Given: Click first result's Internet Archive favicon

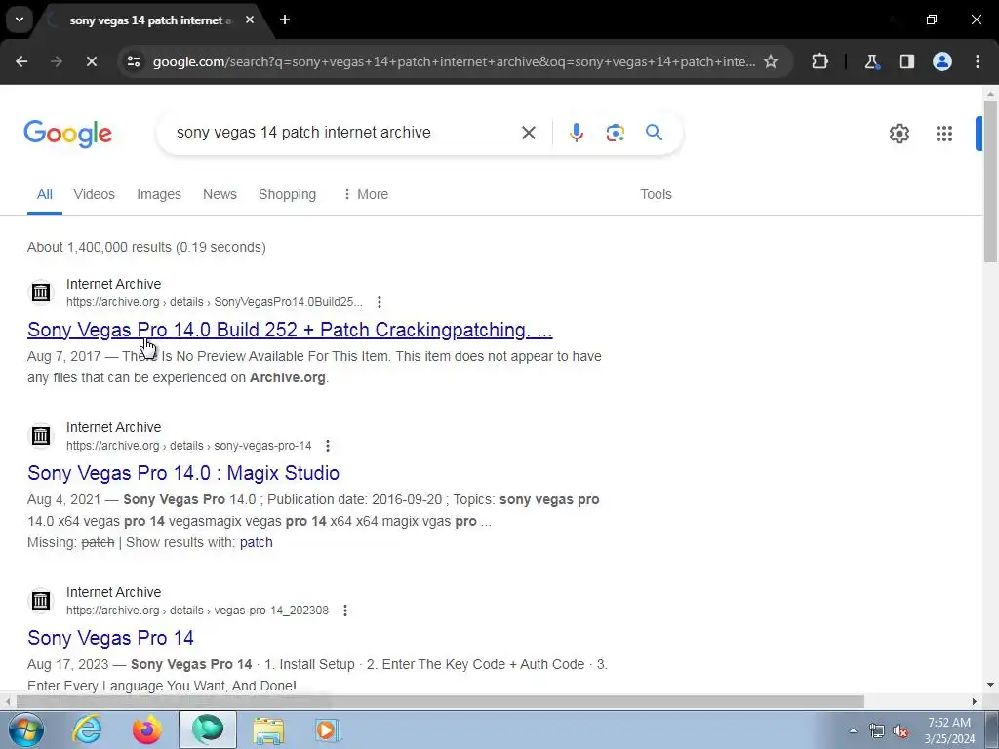Looking at the screenshot, I should pos(41,293).
